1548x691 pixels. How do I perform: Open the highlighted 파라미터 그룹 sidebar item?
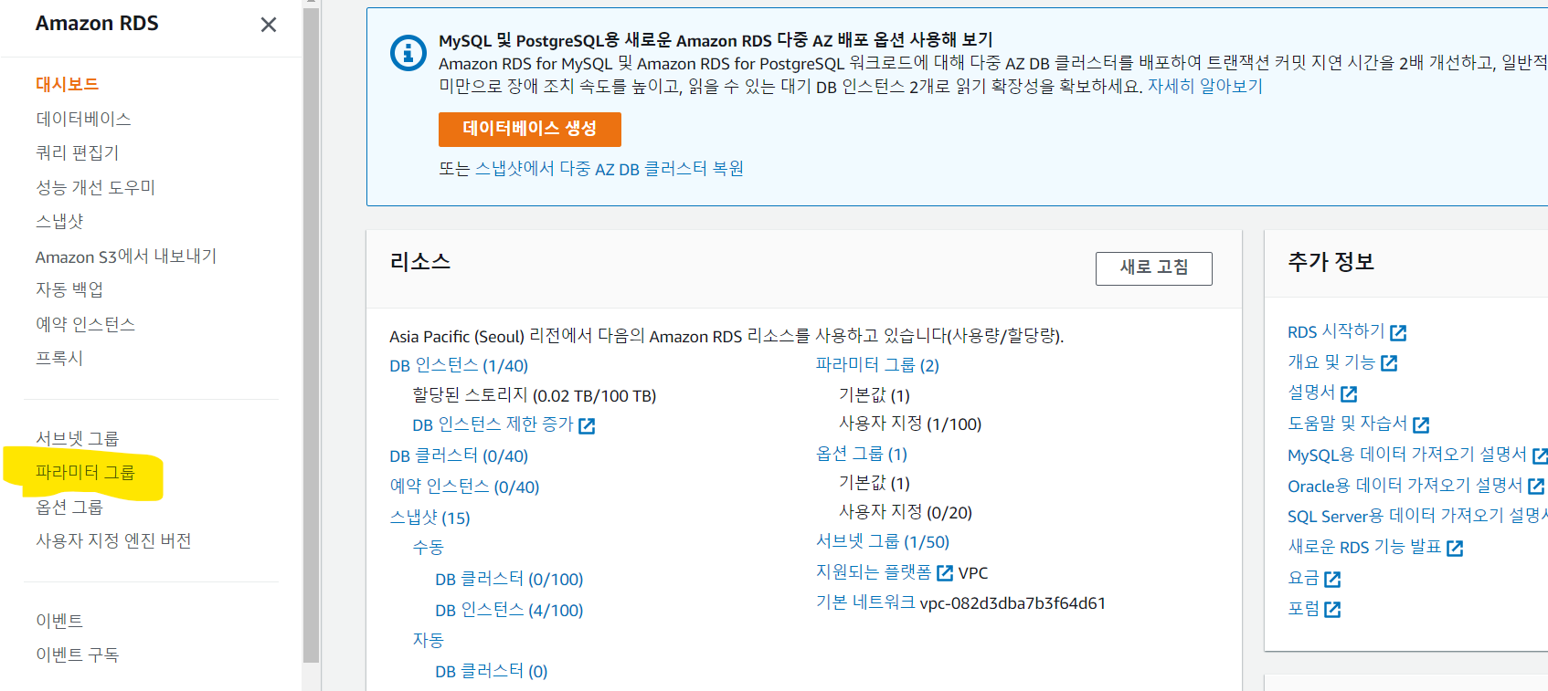pos(85,472)
